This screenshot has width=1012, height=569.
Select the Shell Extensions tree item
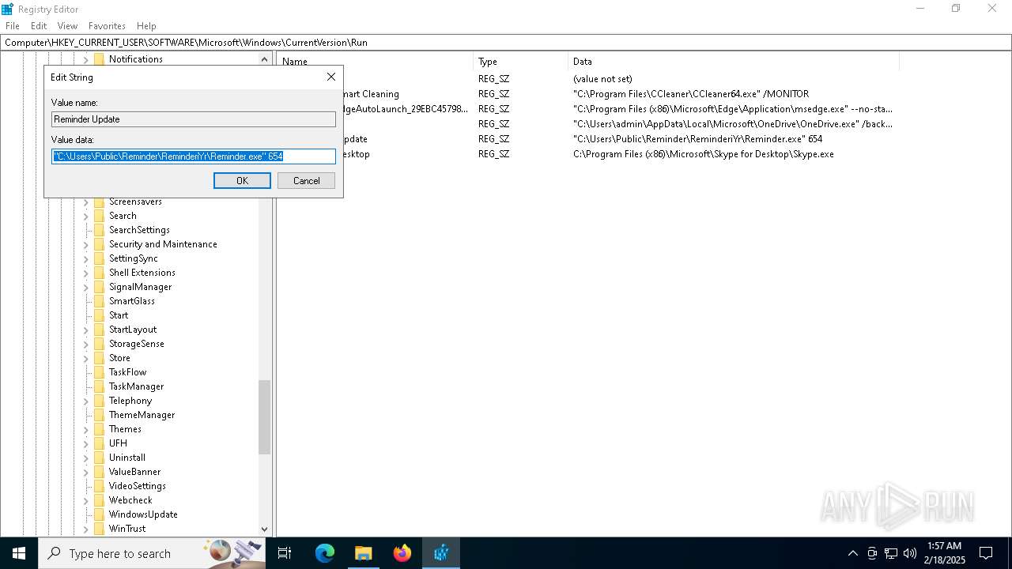coord(142,273)
